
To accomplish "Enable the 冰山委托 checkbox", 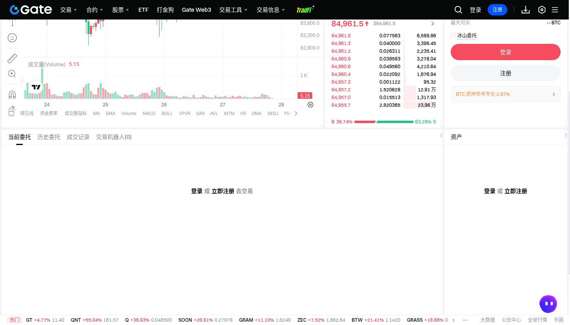I will [453, 35].
